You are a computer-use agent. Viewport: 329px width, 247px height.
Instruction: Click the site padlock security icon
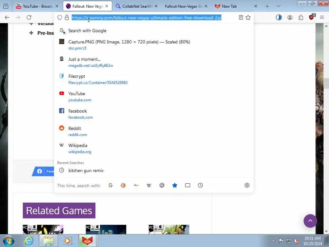(x=67, y=17)
